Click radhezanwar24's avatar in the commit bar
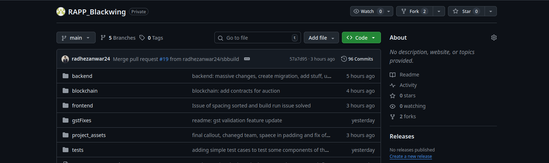Image resolution: width=549 pixels, height=163 pixels. (x=65, y=59)
